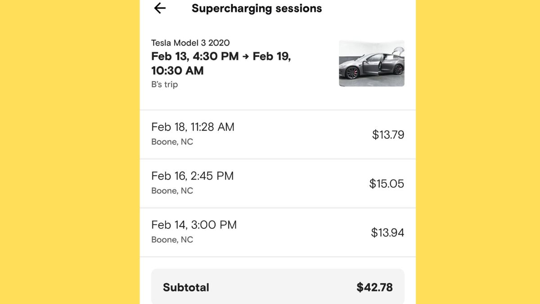This screenshot has height=304, width=540.
Task: Click the Subtotal label text
Action: click(186, 287)
